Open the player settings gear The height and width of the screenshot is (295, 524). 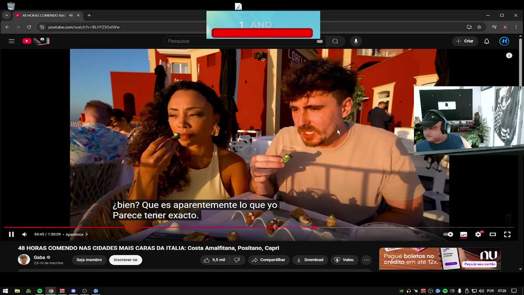click(x=478, y=234)
